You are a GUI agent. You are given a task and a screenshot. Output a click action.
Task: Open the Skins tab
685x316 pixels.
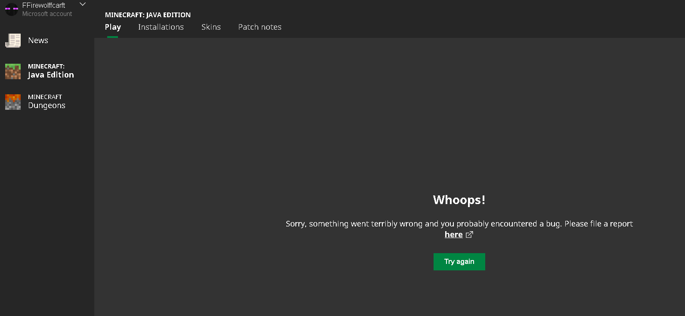[x=211, y=27]
